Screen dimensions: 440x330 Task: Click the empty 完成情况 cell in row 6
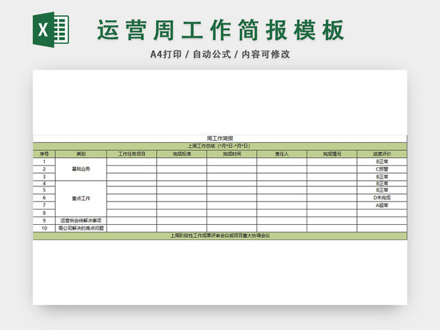pyautogui.click(x=332, y=197)
